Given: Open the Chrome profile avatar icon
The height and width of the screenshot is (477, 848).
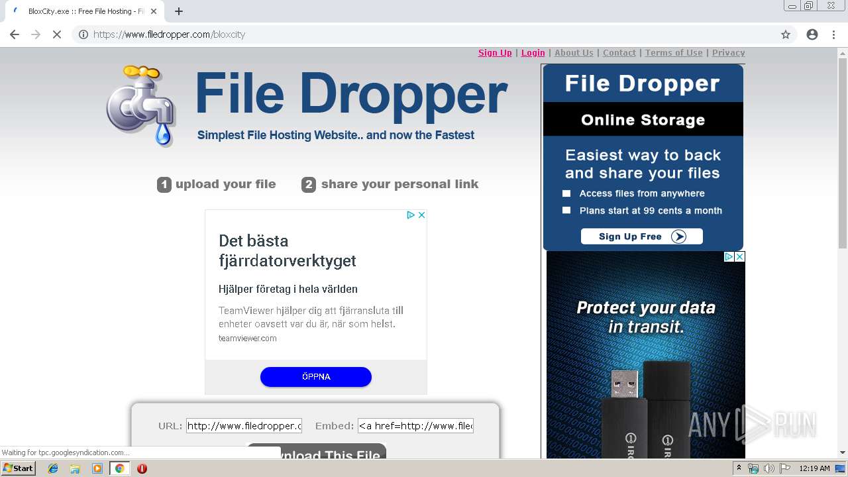Looking at the screenshot, I should pyautogui.click(x=812, y=34).
